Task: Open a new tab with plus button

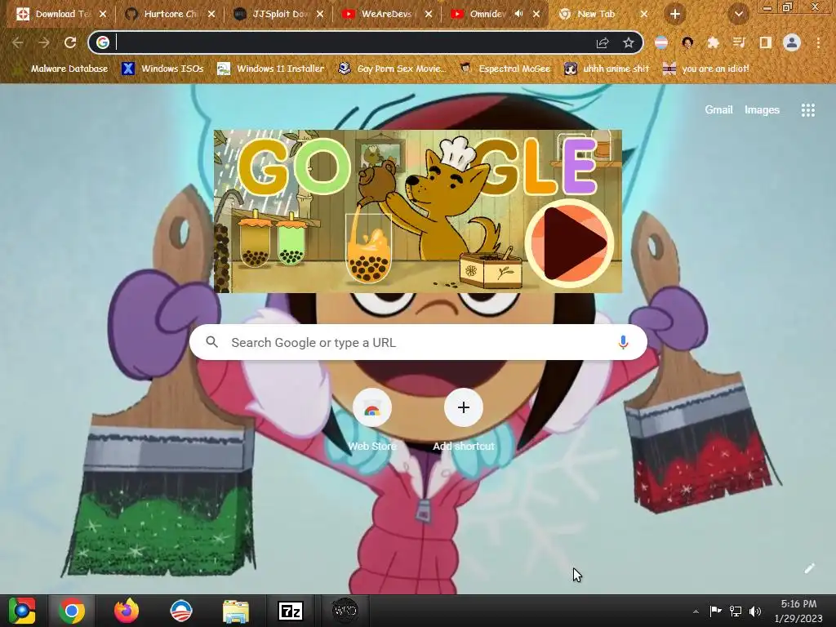Action: (675, 14)
